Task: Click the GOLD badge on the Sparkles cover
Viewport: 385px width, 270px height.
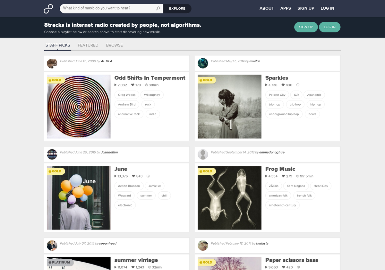Action: click(206, 80)
